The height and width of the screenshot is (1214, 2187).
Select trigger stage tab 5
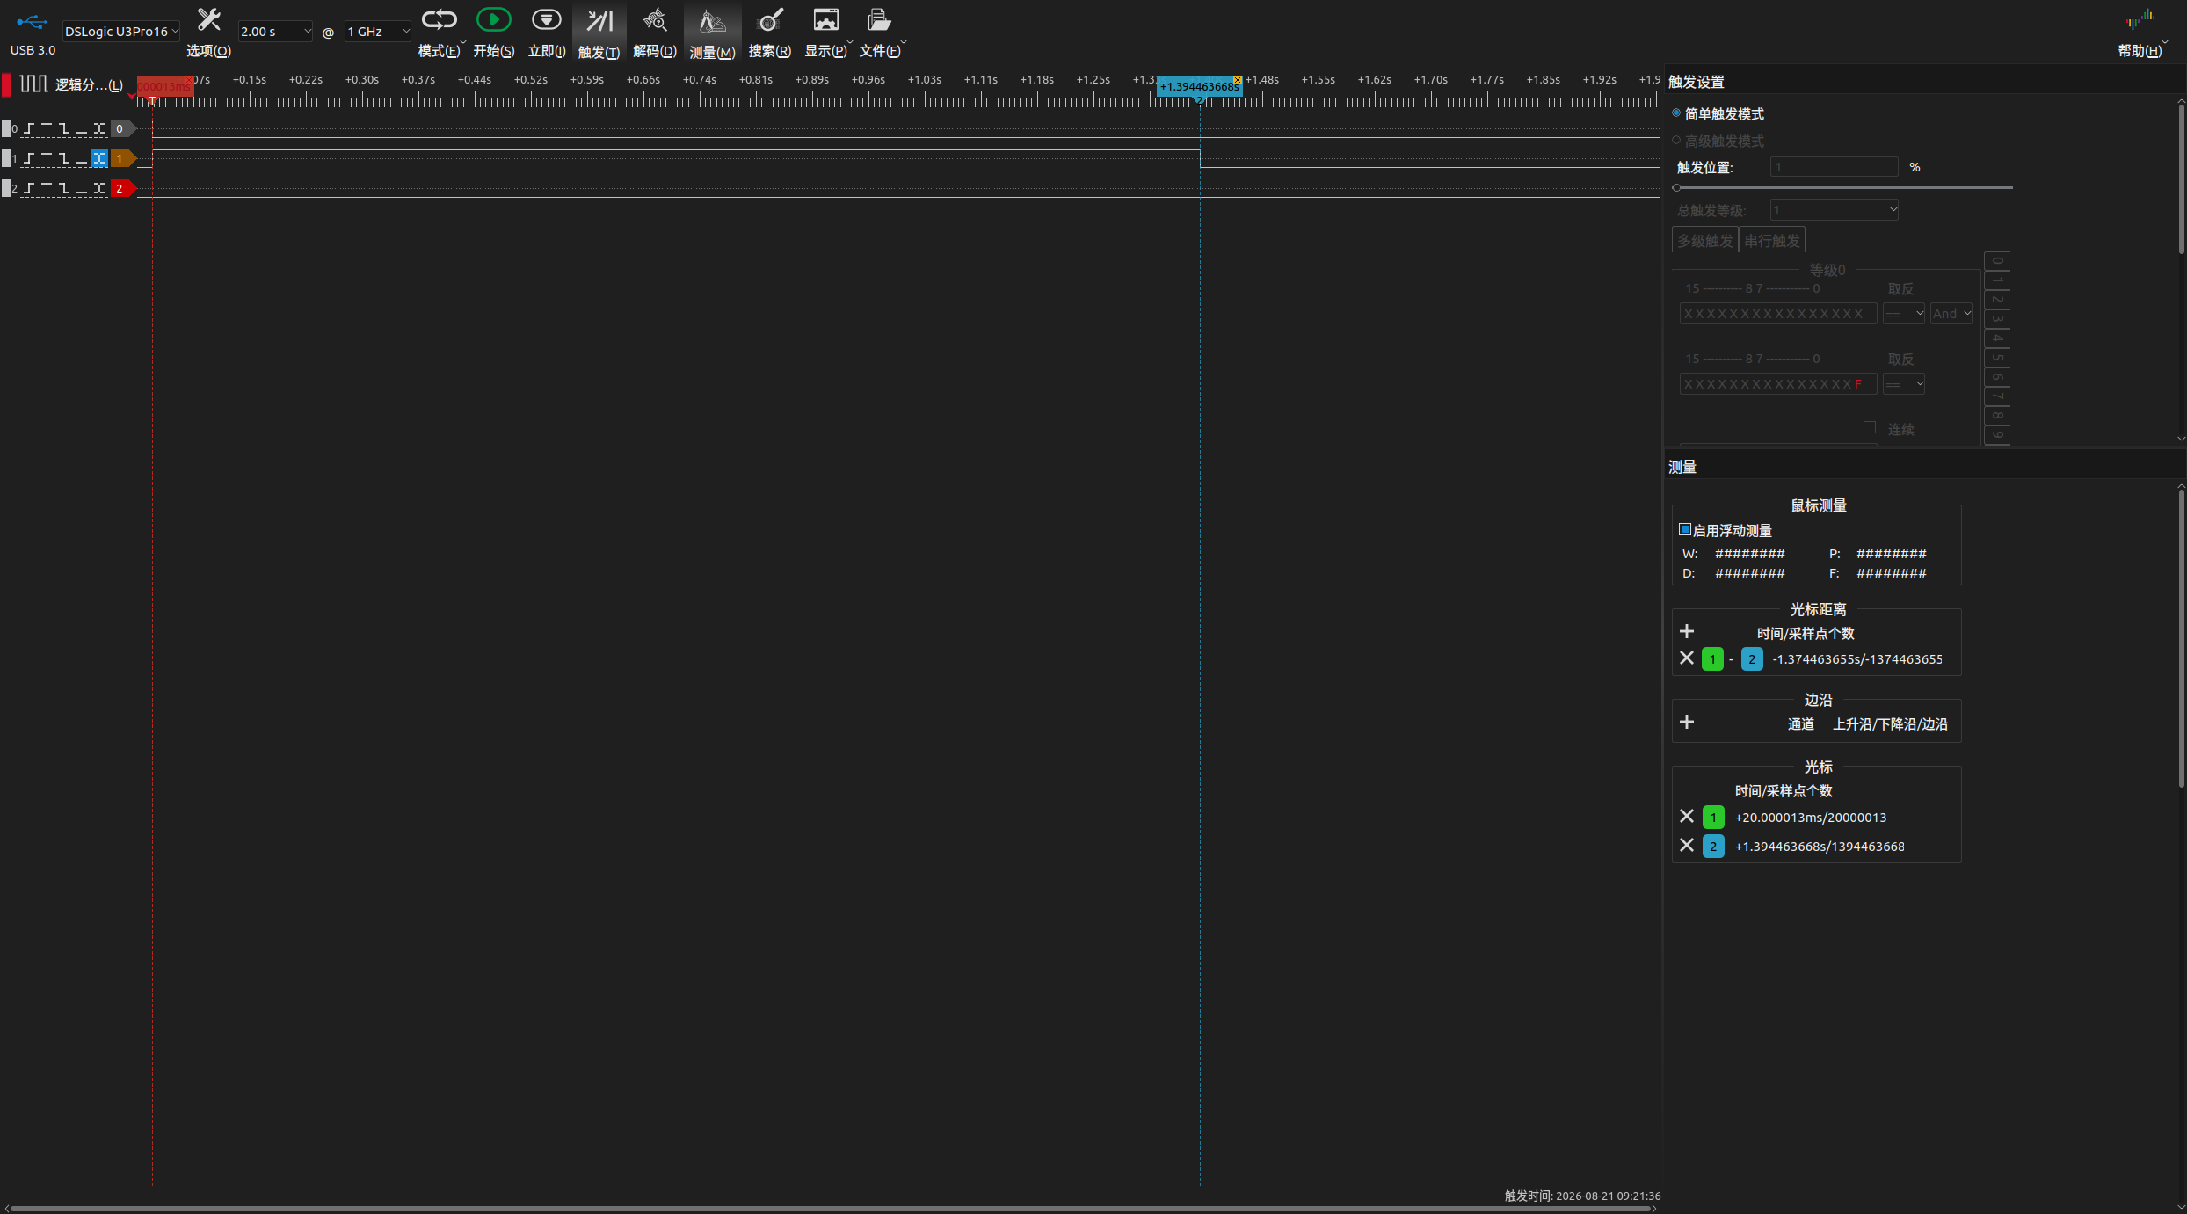[1997, 358]
